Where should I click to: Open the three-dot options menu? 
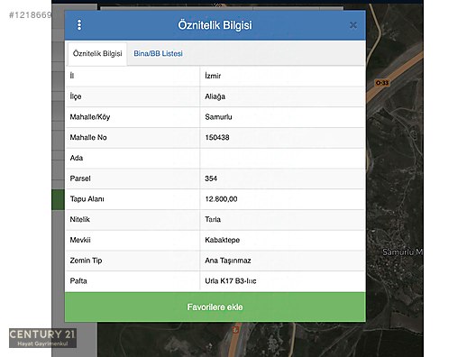coord(79,25)
